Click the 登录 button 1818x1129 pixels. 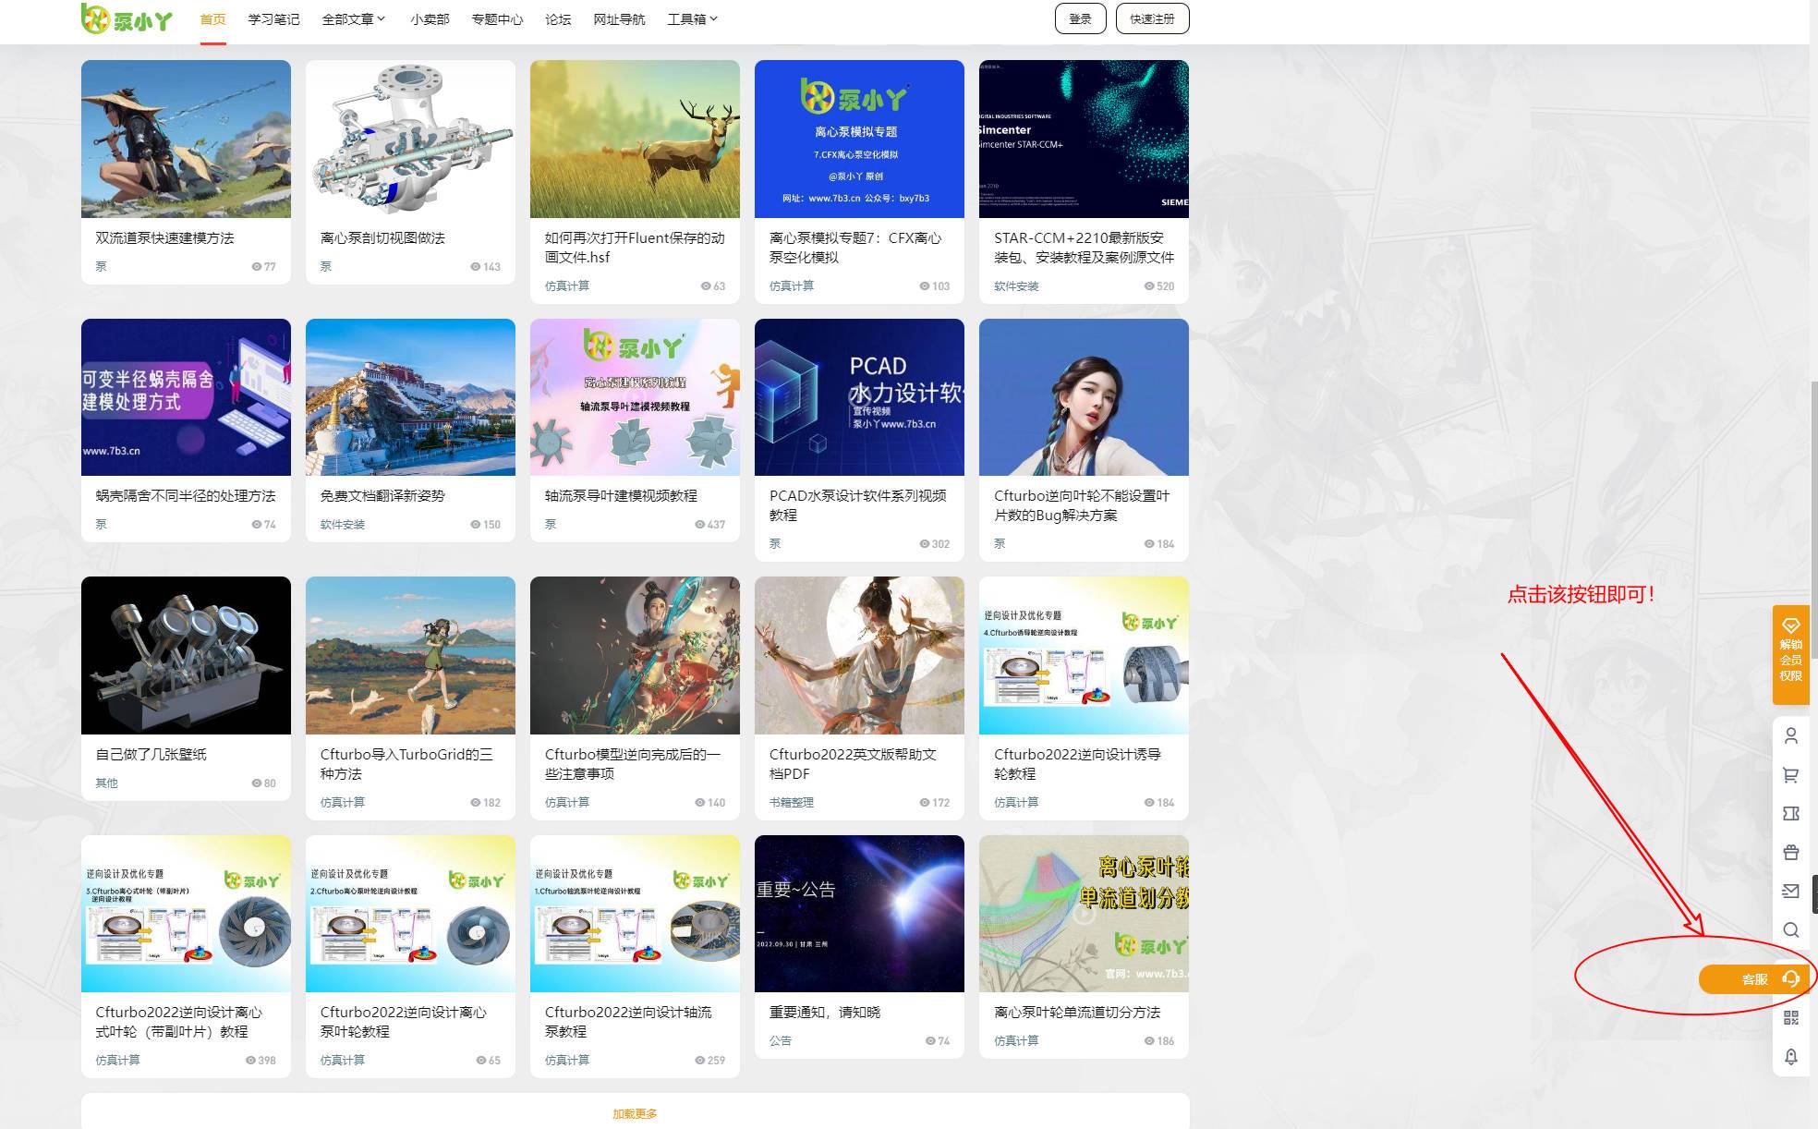[x=1080, y=18]
